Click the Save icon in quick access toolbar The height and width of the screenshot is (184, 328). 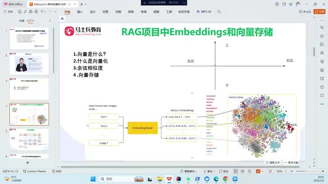point(19,12)
